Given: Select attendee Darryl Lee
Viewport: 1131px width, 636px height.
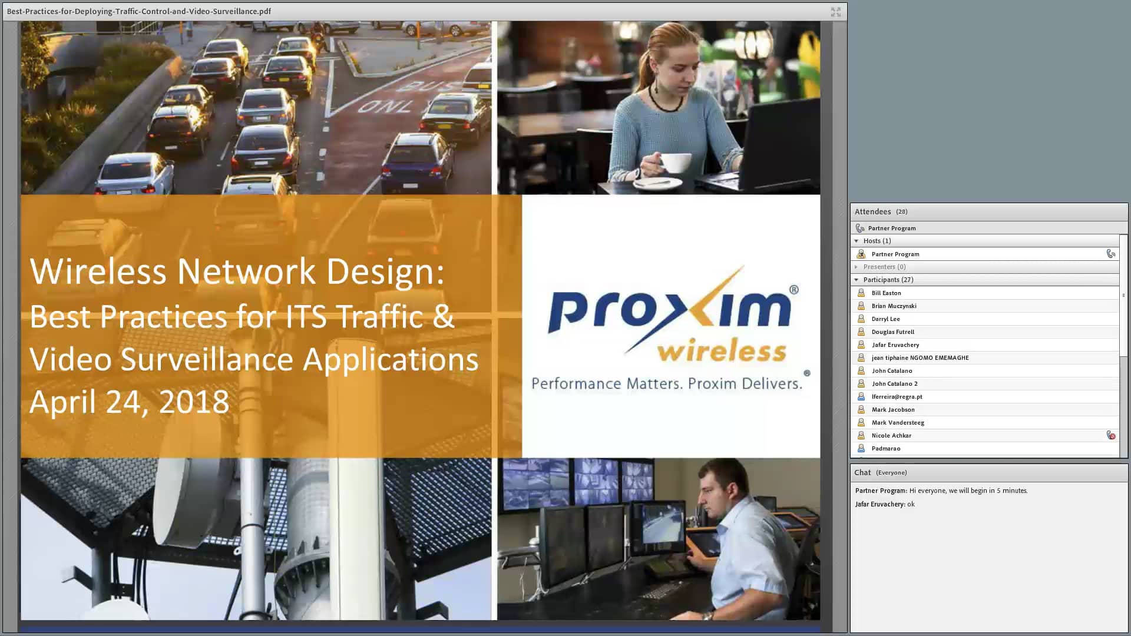Looking at the screenshot, I should [x=985, y=319].
